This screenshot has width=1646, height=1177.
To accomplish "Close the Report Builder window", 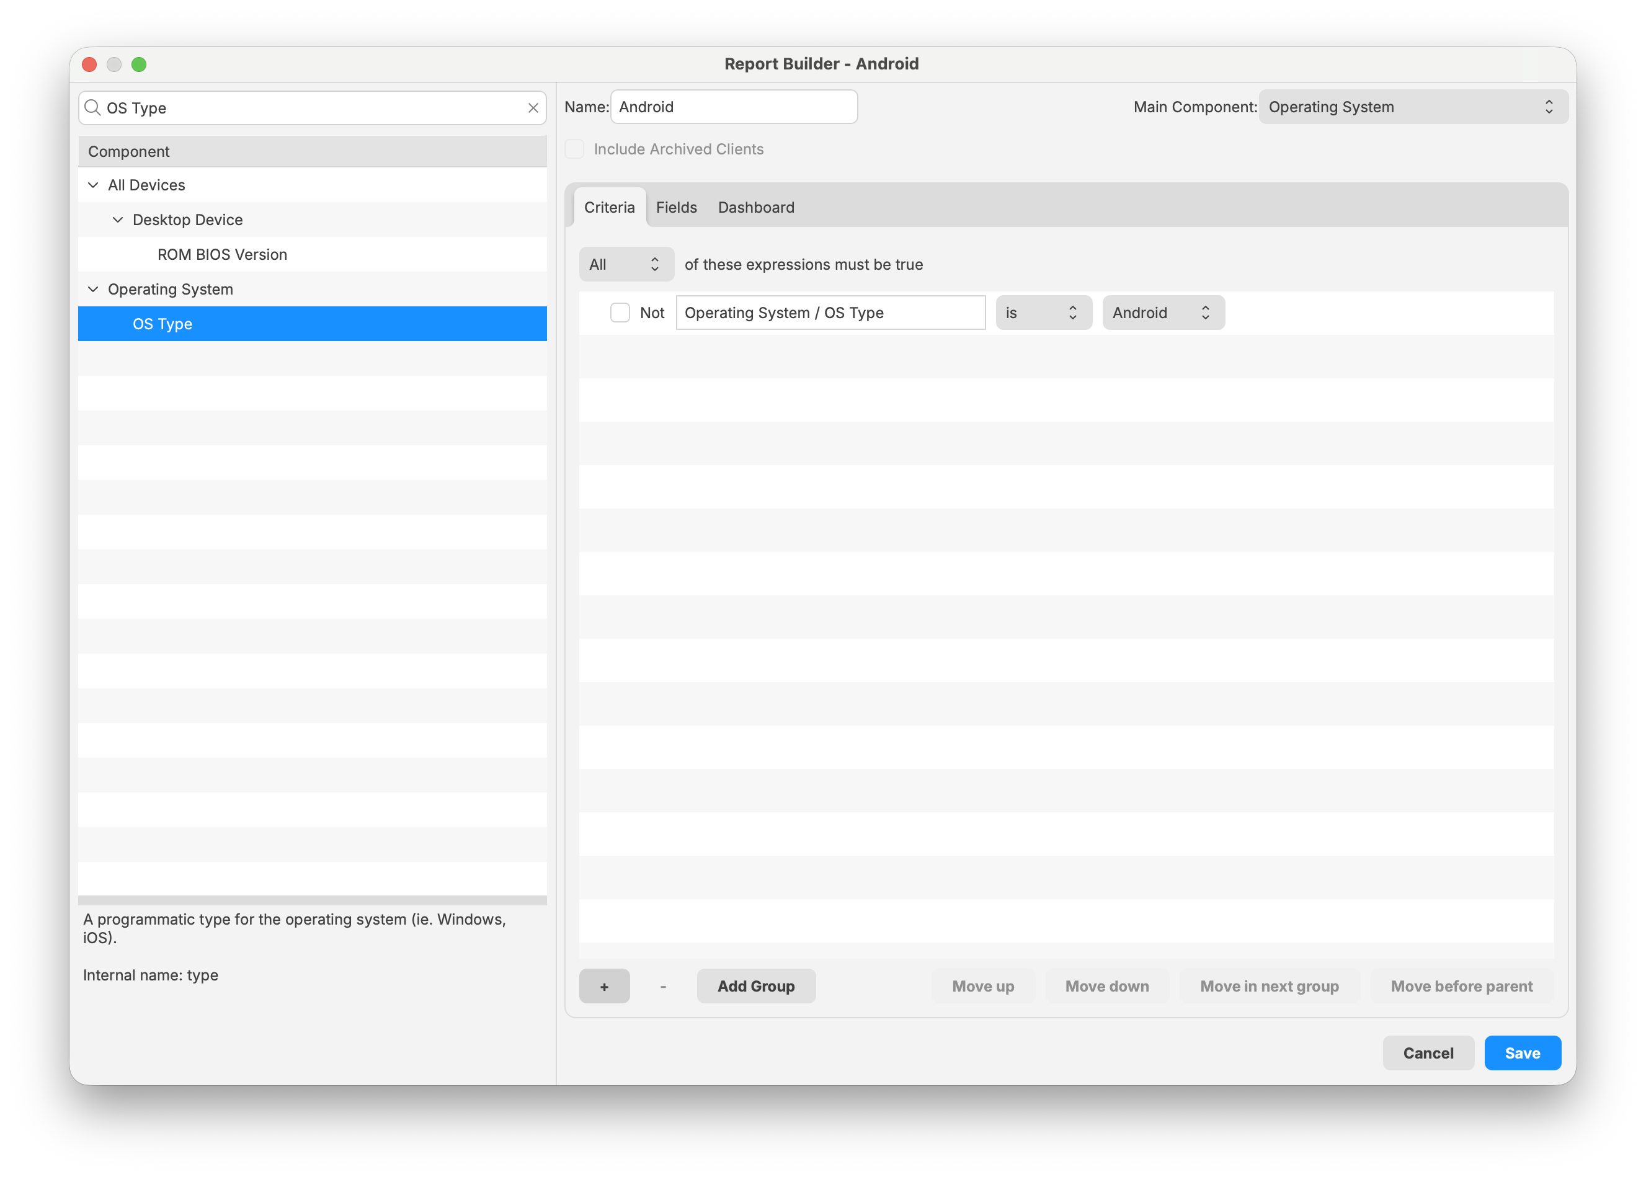I will pyautogui.click(x=89, y=64).
